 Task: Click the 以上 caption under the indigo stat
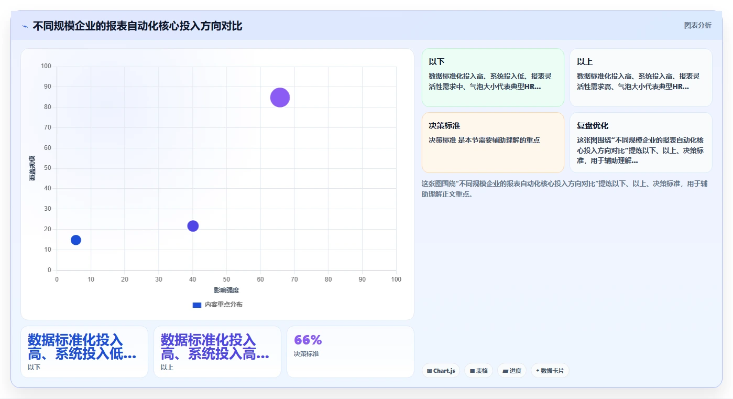167,368
